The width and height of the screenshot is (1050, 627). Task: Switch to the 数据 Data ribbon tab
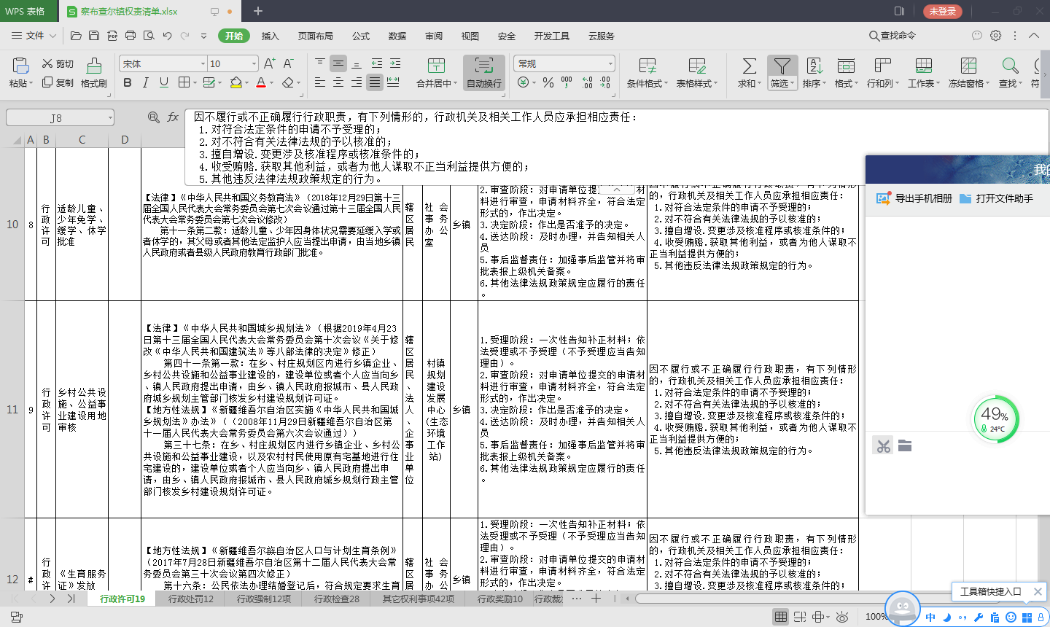(397, 36)
